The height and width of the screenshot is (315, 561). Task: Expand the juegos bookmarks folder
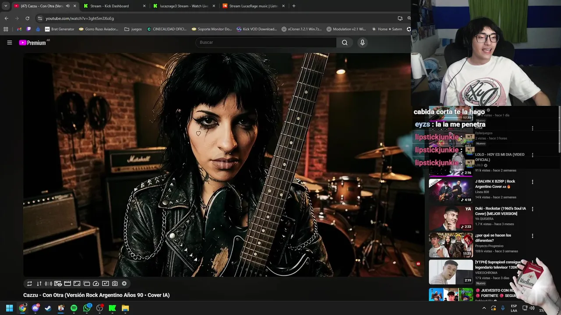click(x=133, y=29)
